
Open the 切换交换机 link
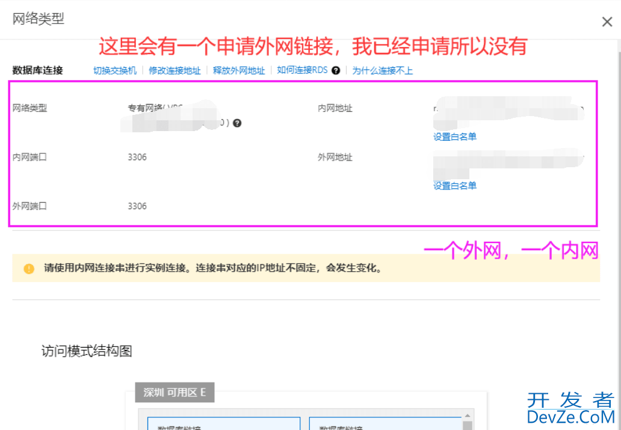pyautogui.click(x=115, y=70)
